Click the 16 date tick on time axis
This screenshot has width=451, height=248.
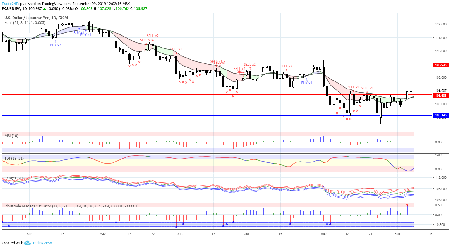click(x=431, y=234)
